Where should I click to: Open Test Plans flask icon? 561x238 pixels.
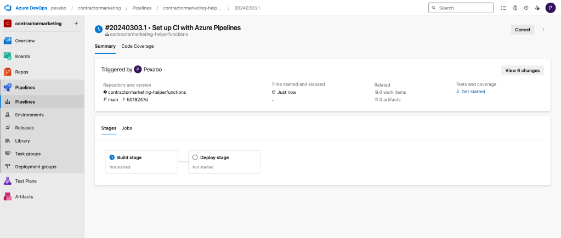point(8,181)
